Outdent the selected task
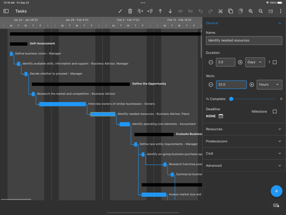Image resolution: width=286 pixels, height=215 pixels. click(x=140, y=11)
